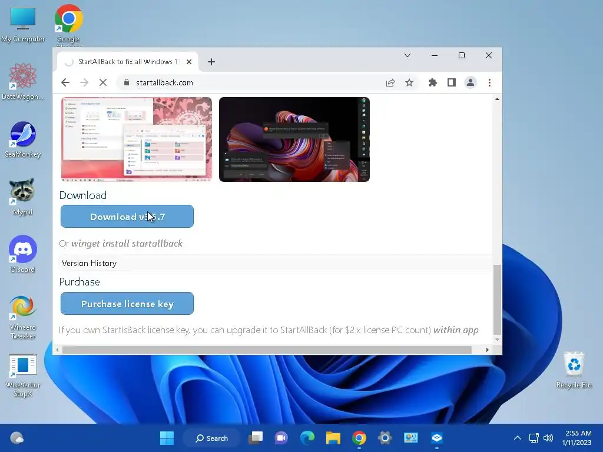The width and height of the screenshot is (603, 452).
Task: Click the horizontal scrollbar right arrow
Action: 487,350
